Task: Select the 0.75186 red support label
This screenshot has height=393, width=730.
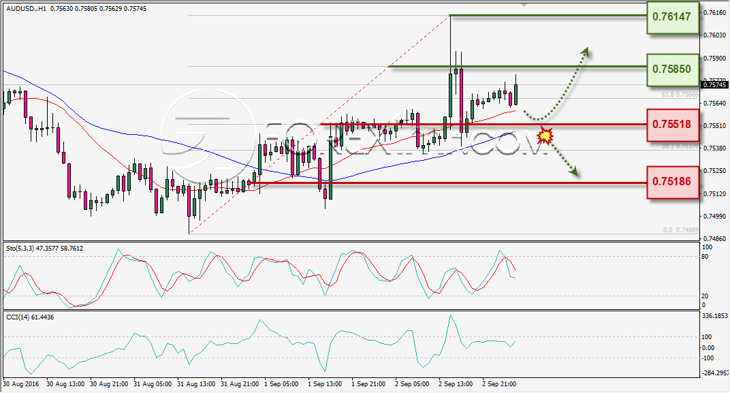Action: [x=673, y=183]
